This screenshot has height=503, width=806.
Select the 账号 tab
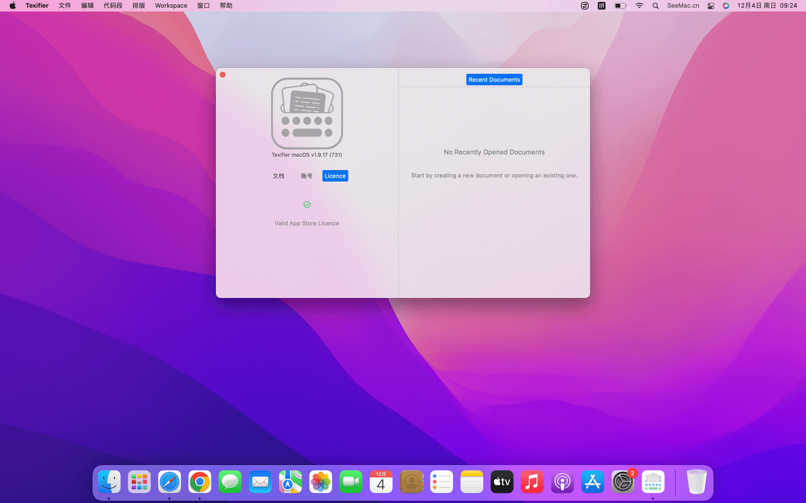307,176
